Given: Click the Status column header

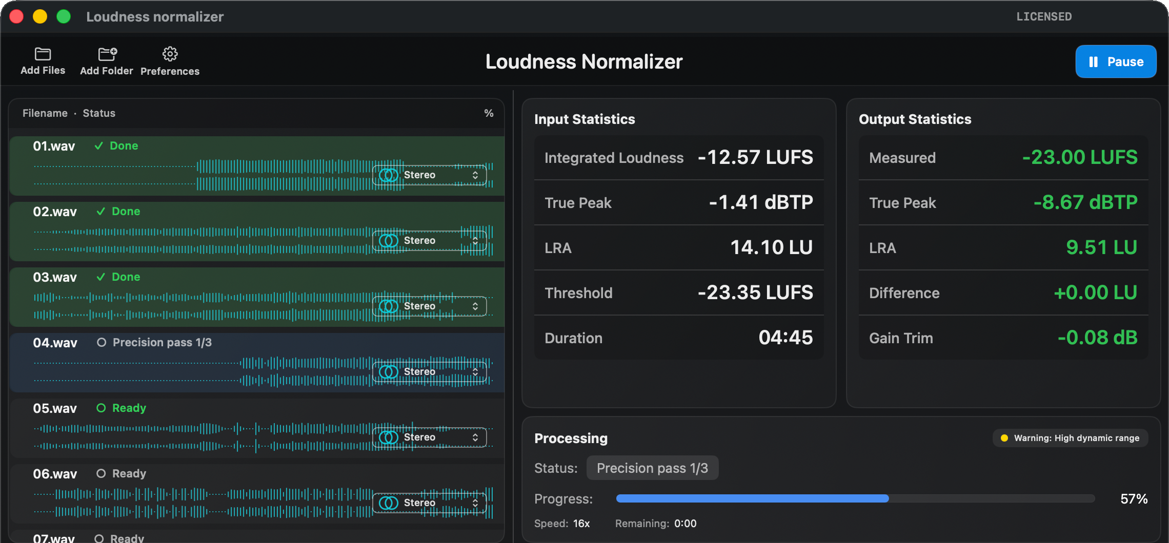Looking at the screenshot, I should [99, 113].
